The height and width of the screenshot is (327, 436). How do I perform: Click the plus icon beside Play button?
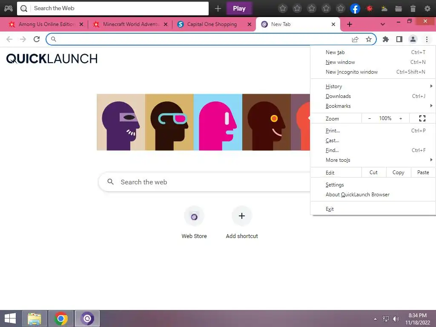(218, 9)
